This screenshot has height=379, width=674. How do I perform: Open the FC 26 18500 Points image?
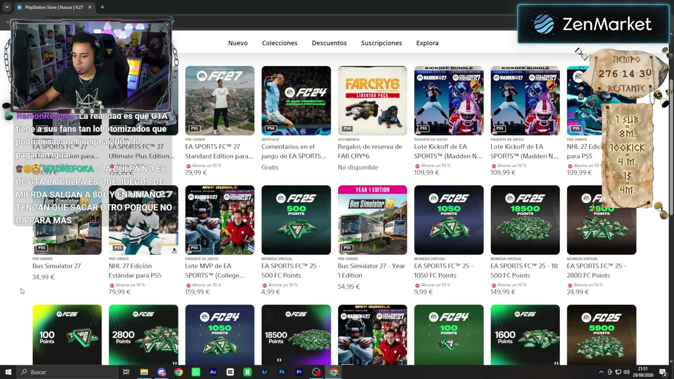(296, 335)
